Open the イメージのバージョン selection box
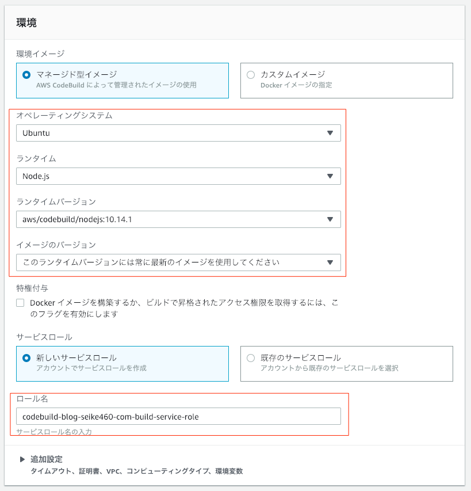 (x=173, y=262)
